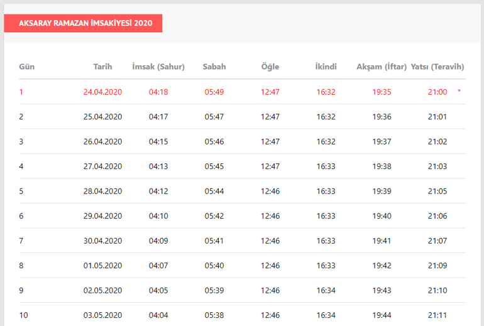Click the highlighted date 24.04.2020
The height and width of the screenshot is (326, 484).
pos(102,92)
